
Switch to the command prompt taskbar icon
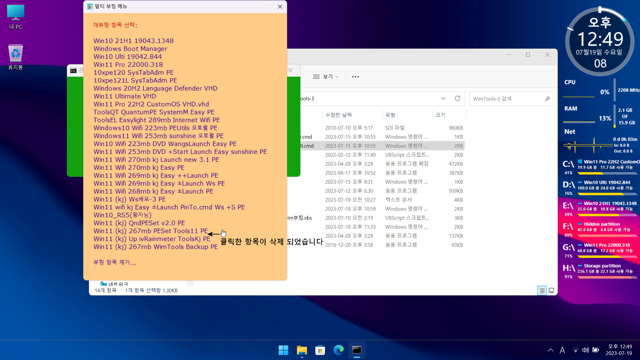click(x=357, y=350)
